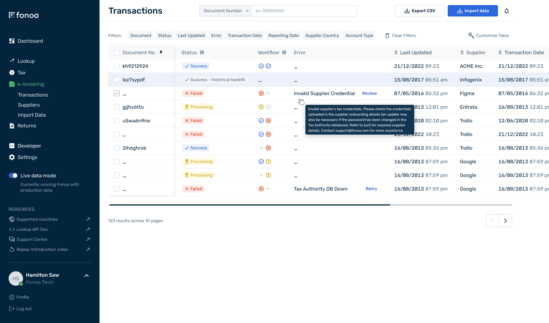
Task: Click the Import data button
Action: (x=473, y=11)
